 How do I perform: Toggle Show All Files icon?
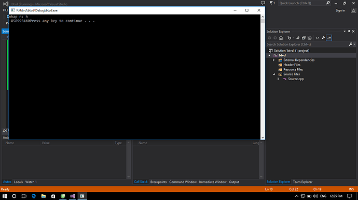tap(310, 38)
